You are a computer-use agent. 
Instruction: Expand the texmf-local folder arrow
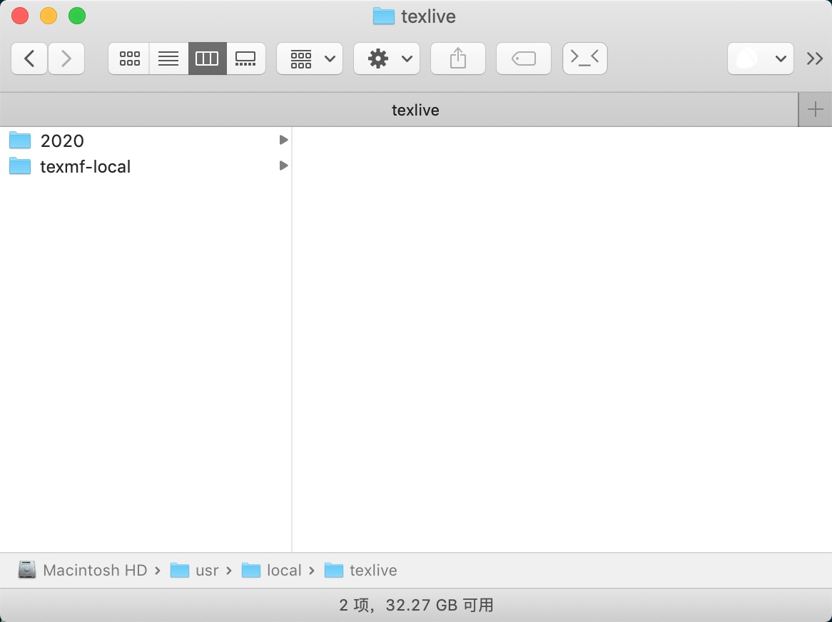[283, 165]
